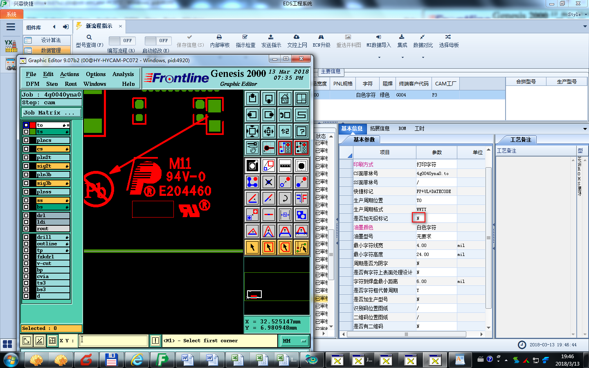
Task: Select the ruler measure tool icon
Action: (285, 166)
